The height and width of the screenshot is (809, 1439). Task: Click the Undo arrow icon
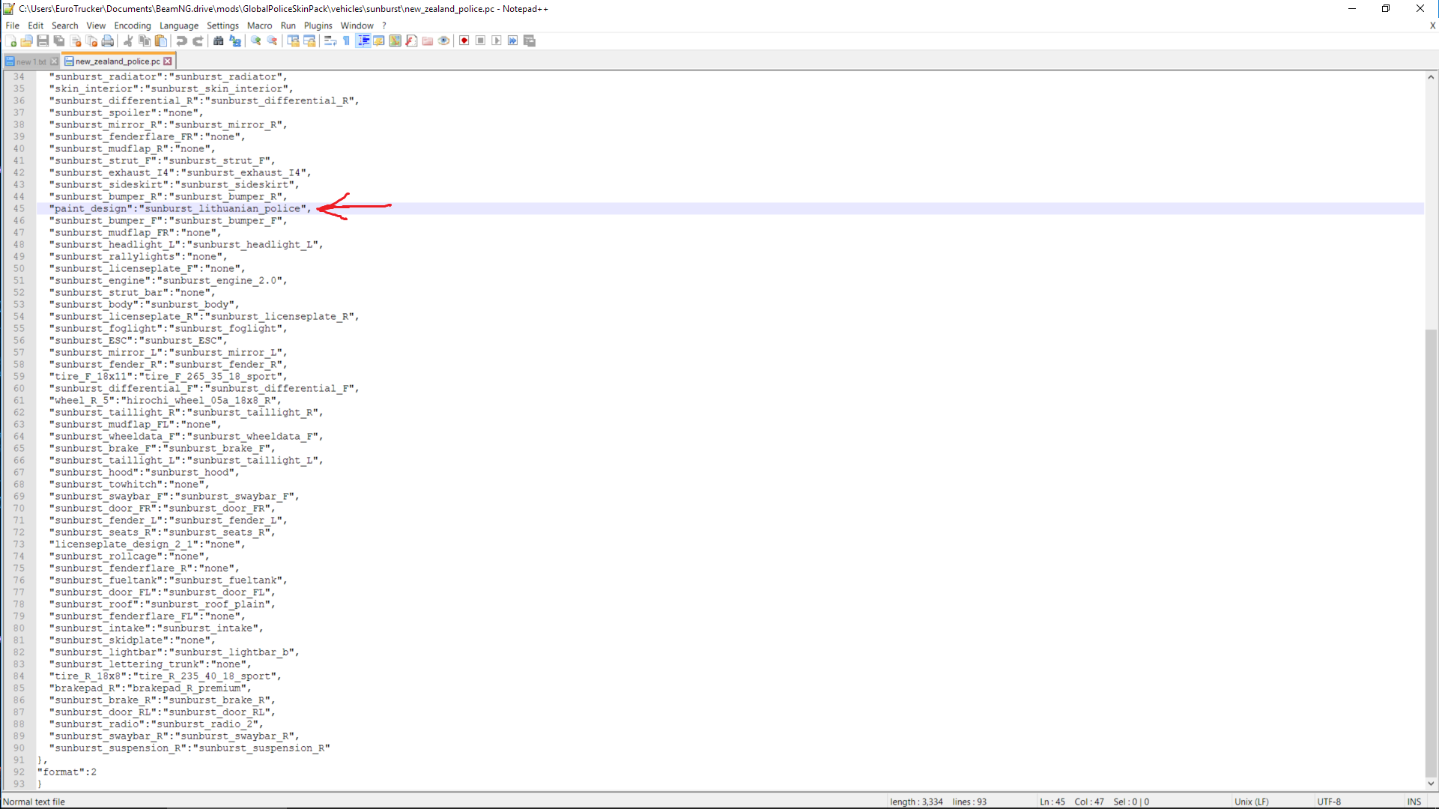click(x=181, y=40)
